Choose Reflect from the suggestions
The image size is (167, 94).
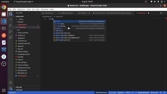pyautogui.click(x=79, y=31)
